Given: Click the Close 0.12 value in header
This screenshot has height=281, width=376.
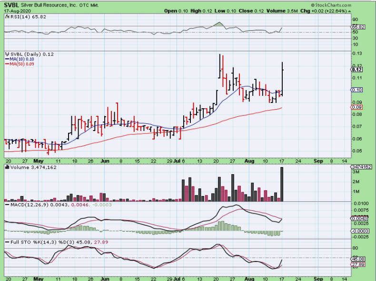Looking at the screenshot, I should point(251,11).
